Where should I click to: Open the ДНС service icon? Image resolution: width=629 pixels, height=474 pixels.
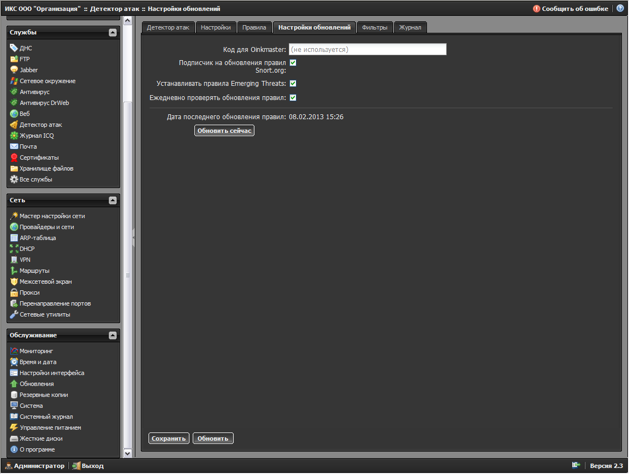[x=14, y=48]
